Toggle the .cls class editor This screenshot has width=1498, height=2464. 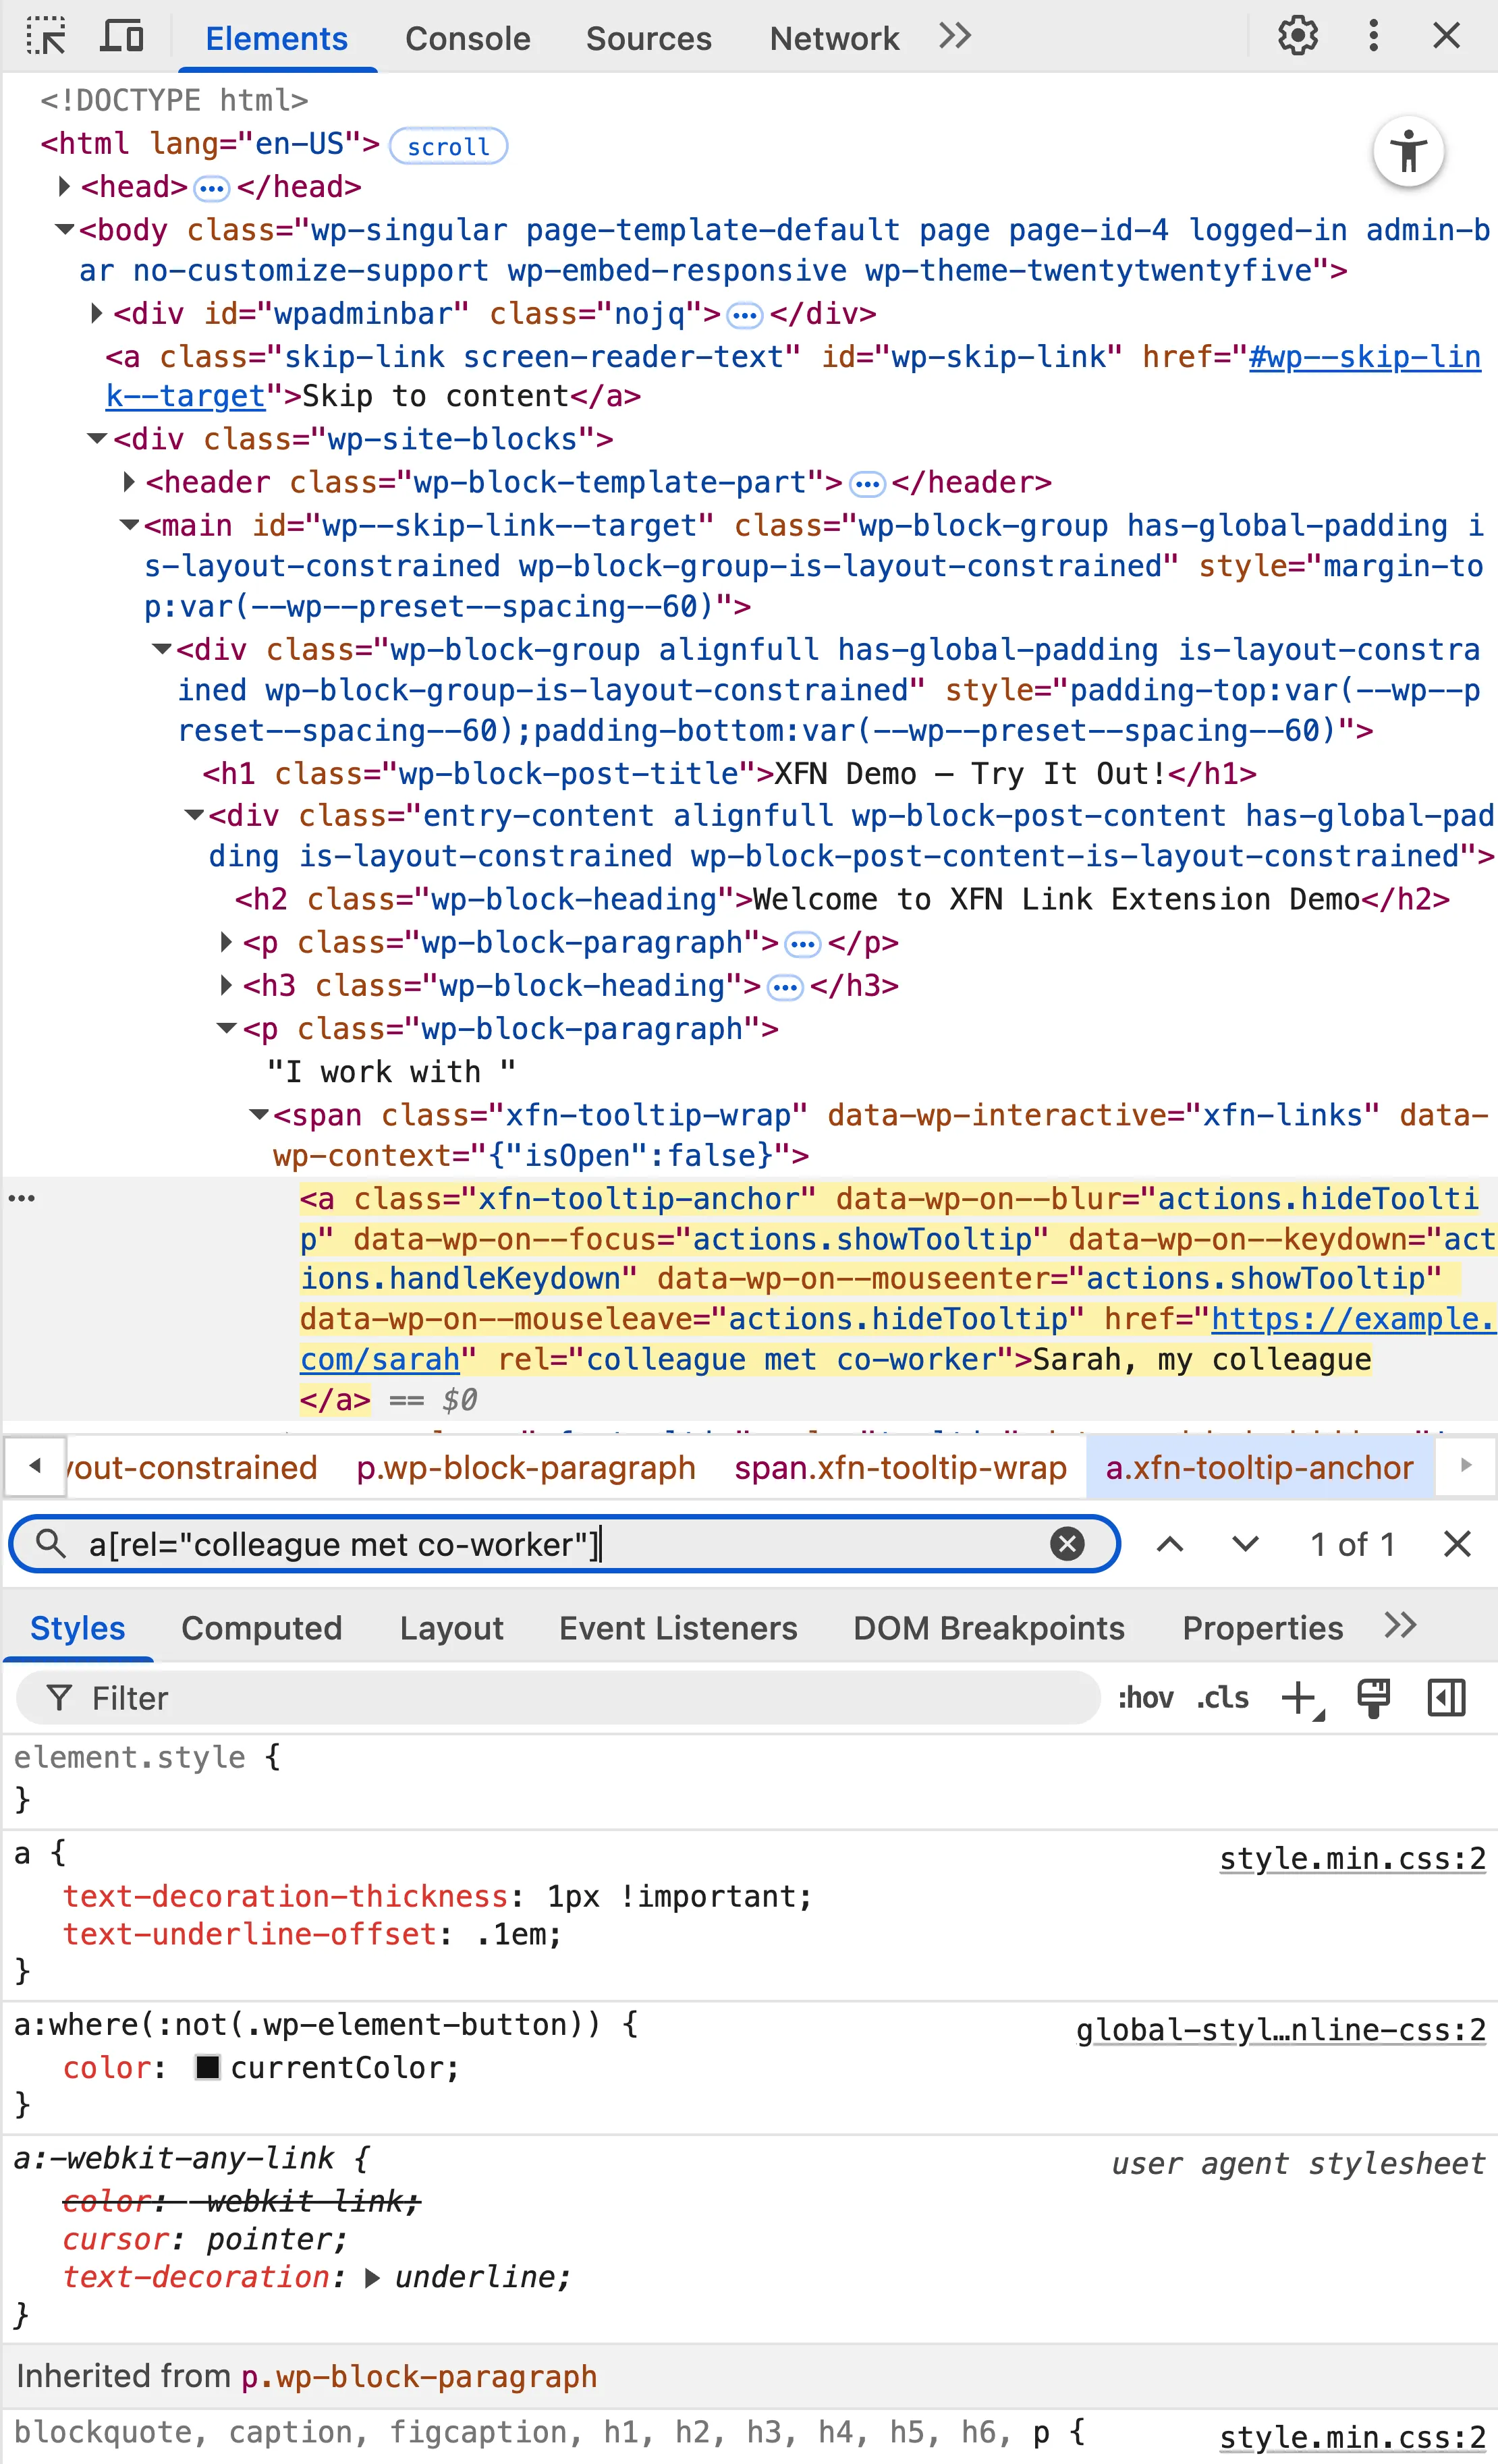pyautogui.click(x=1223, y=1698)
